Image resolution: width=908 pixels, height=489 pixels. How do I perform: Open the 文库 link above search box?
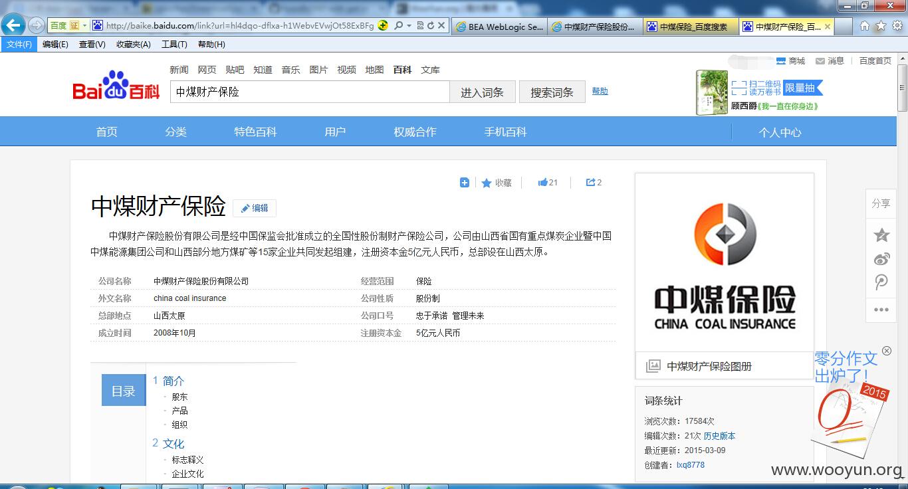pos(430,70)
